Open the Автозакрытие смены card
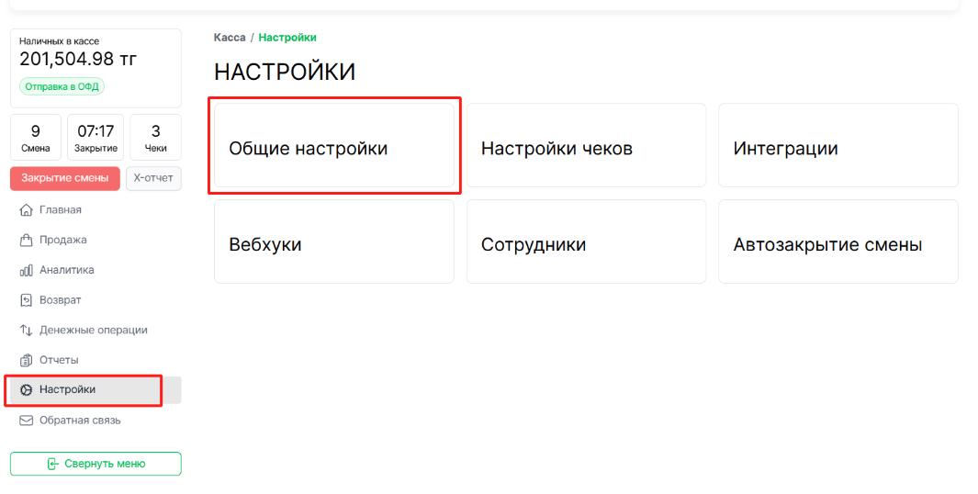978x494 pixels. pyautogui.click(x=838, y=241)
